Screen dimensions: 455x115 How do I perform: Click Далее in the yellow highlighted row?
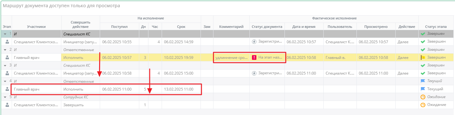[403, 58]
